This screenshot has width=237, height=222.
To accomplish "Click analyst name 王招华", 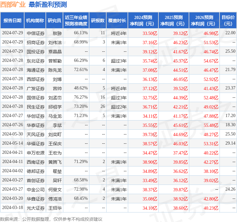I will pyautogui.click(x=55, y=208).
